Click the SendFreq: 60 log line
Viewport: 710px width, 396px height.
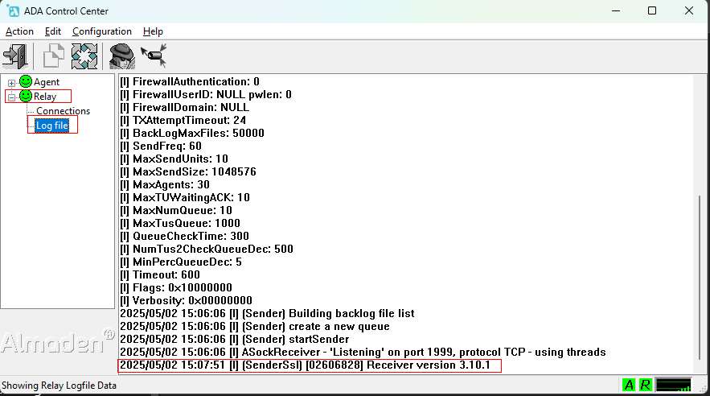click(x=161, y=146)
